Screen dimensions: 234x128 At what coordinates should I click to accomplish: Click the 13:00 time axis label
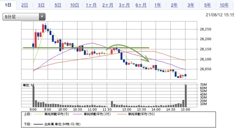click(127, 110)
